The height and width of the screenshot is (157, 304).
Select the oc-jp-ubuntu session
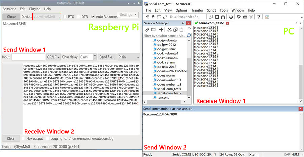167,40
